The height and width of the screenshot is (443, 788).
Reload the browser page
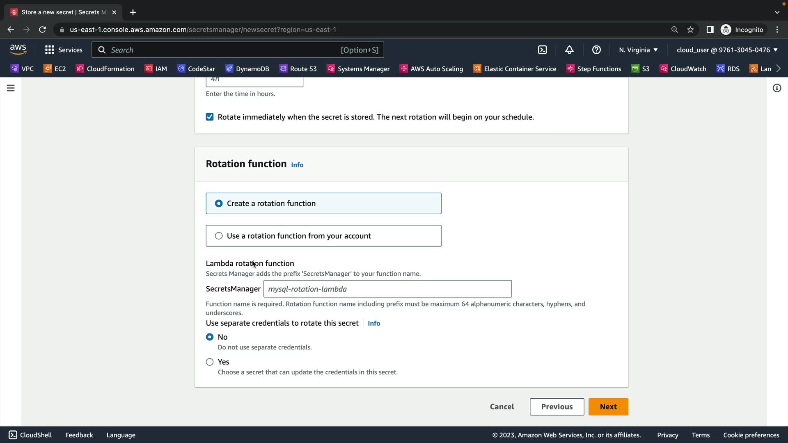pos(42,30)
